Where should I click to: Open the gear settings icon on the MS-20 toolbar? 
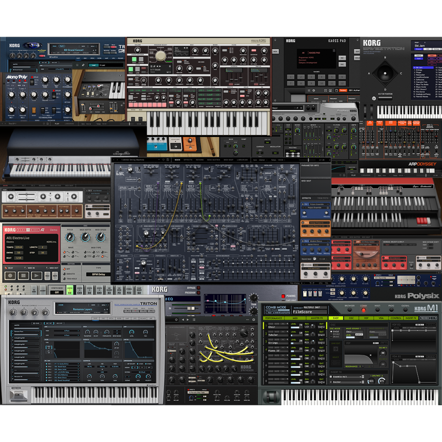tap(254, 320)
